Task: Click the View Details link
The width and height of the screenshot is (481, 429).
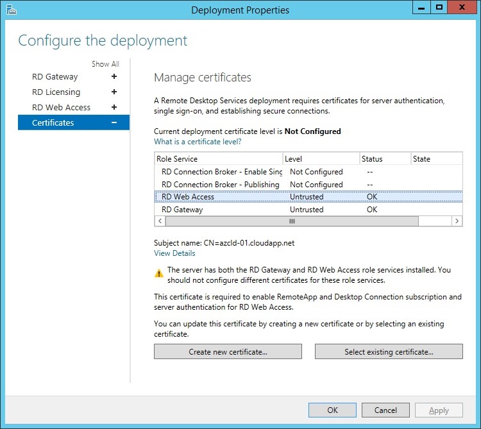Action: [174, 253]
